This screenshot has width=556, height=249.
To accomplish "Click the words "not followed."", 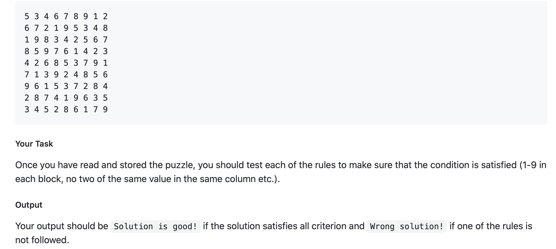I will pos(42,240).
